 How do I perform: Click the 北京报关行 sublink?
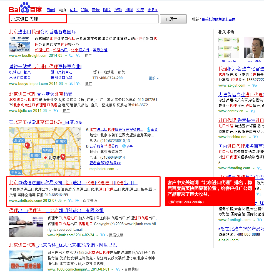[x=80, y=50]
